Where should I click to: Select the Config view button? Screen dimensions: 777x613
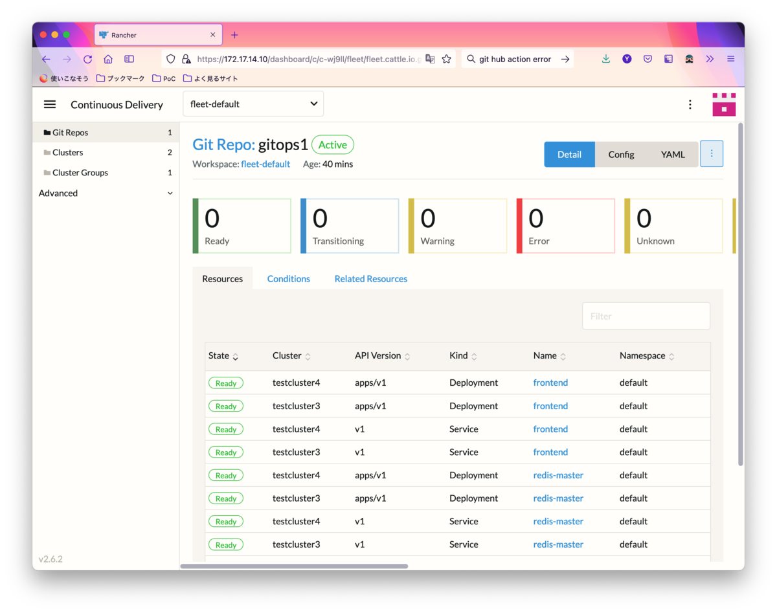[621, 154]
